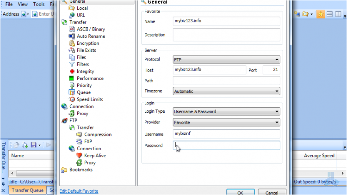Viewport: 347px width, 195px height.
Task: Click the Port number field
Action: pos(271,70)
